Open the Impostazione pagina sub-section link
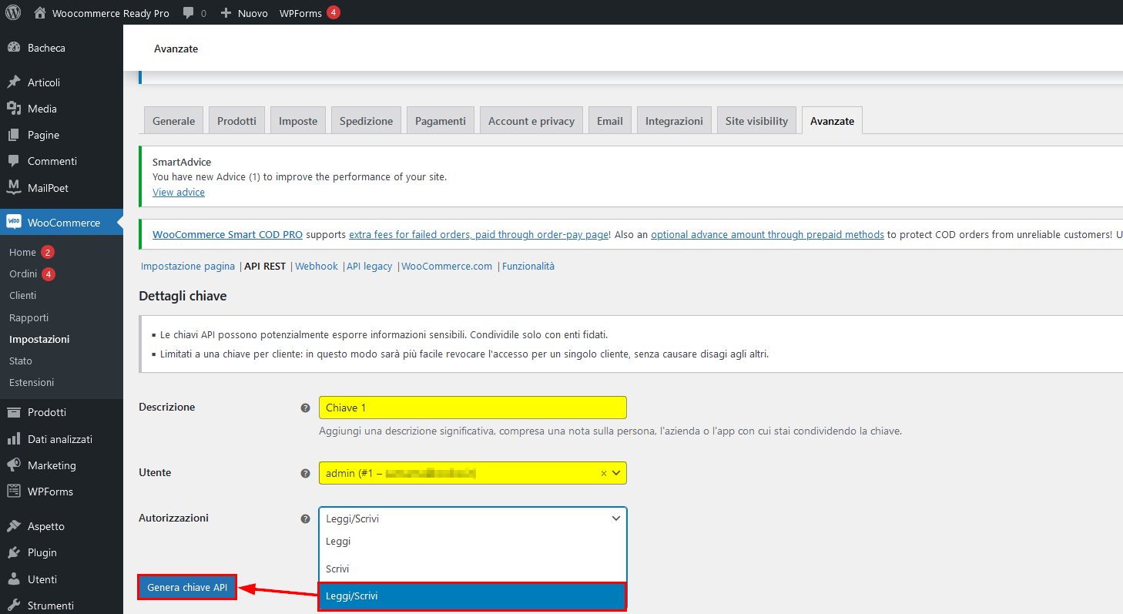Image resolution: width=1123 pixels, height=614 pixels. click(188, 267)
